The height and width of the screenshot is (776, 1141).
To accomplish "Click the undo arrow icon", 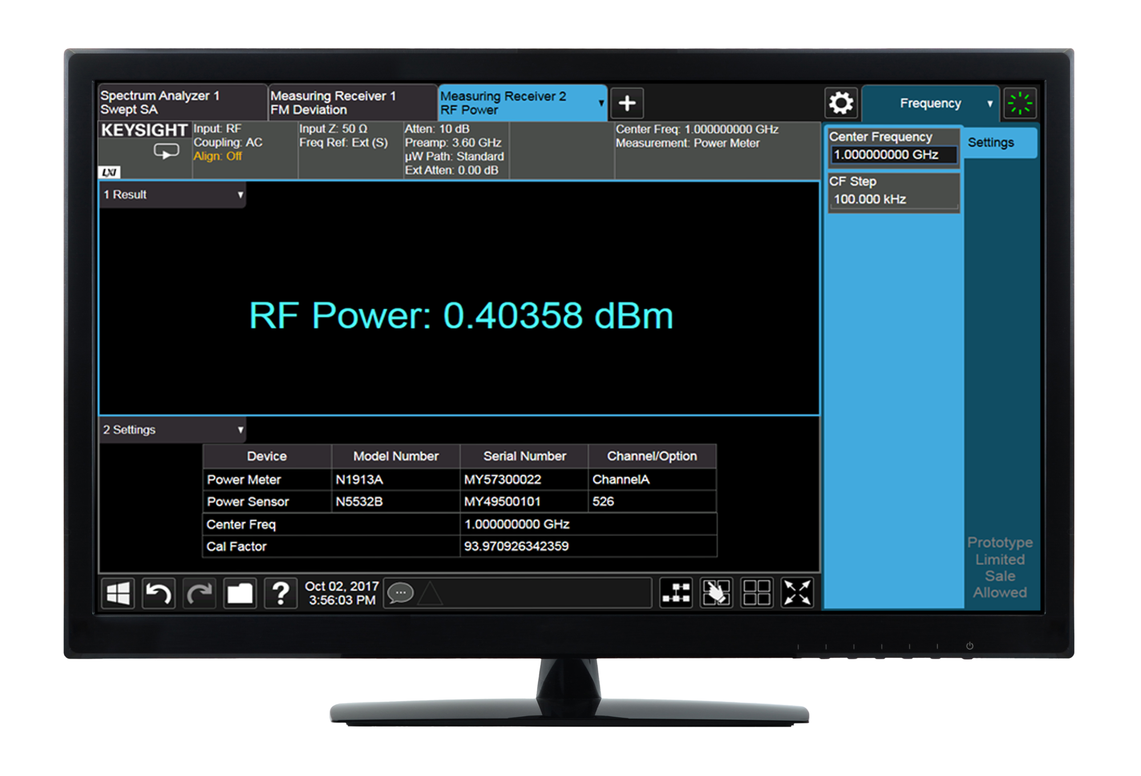I will click(x=158, y=594).
